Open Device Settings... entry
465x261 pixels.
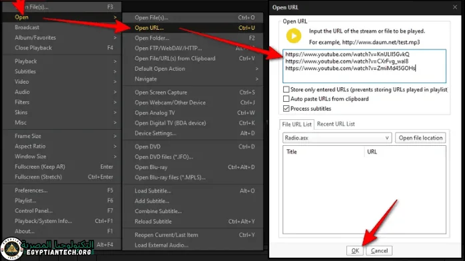(193, 133)
